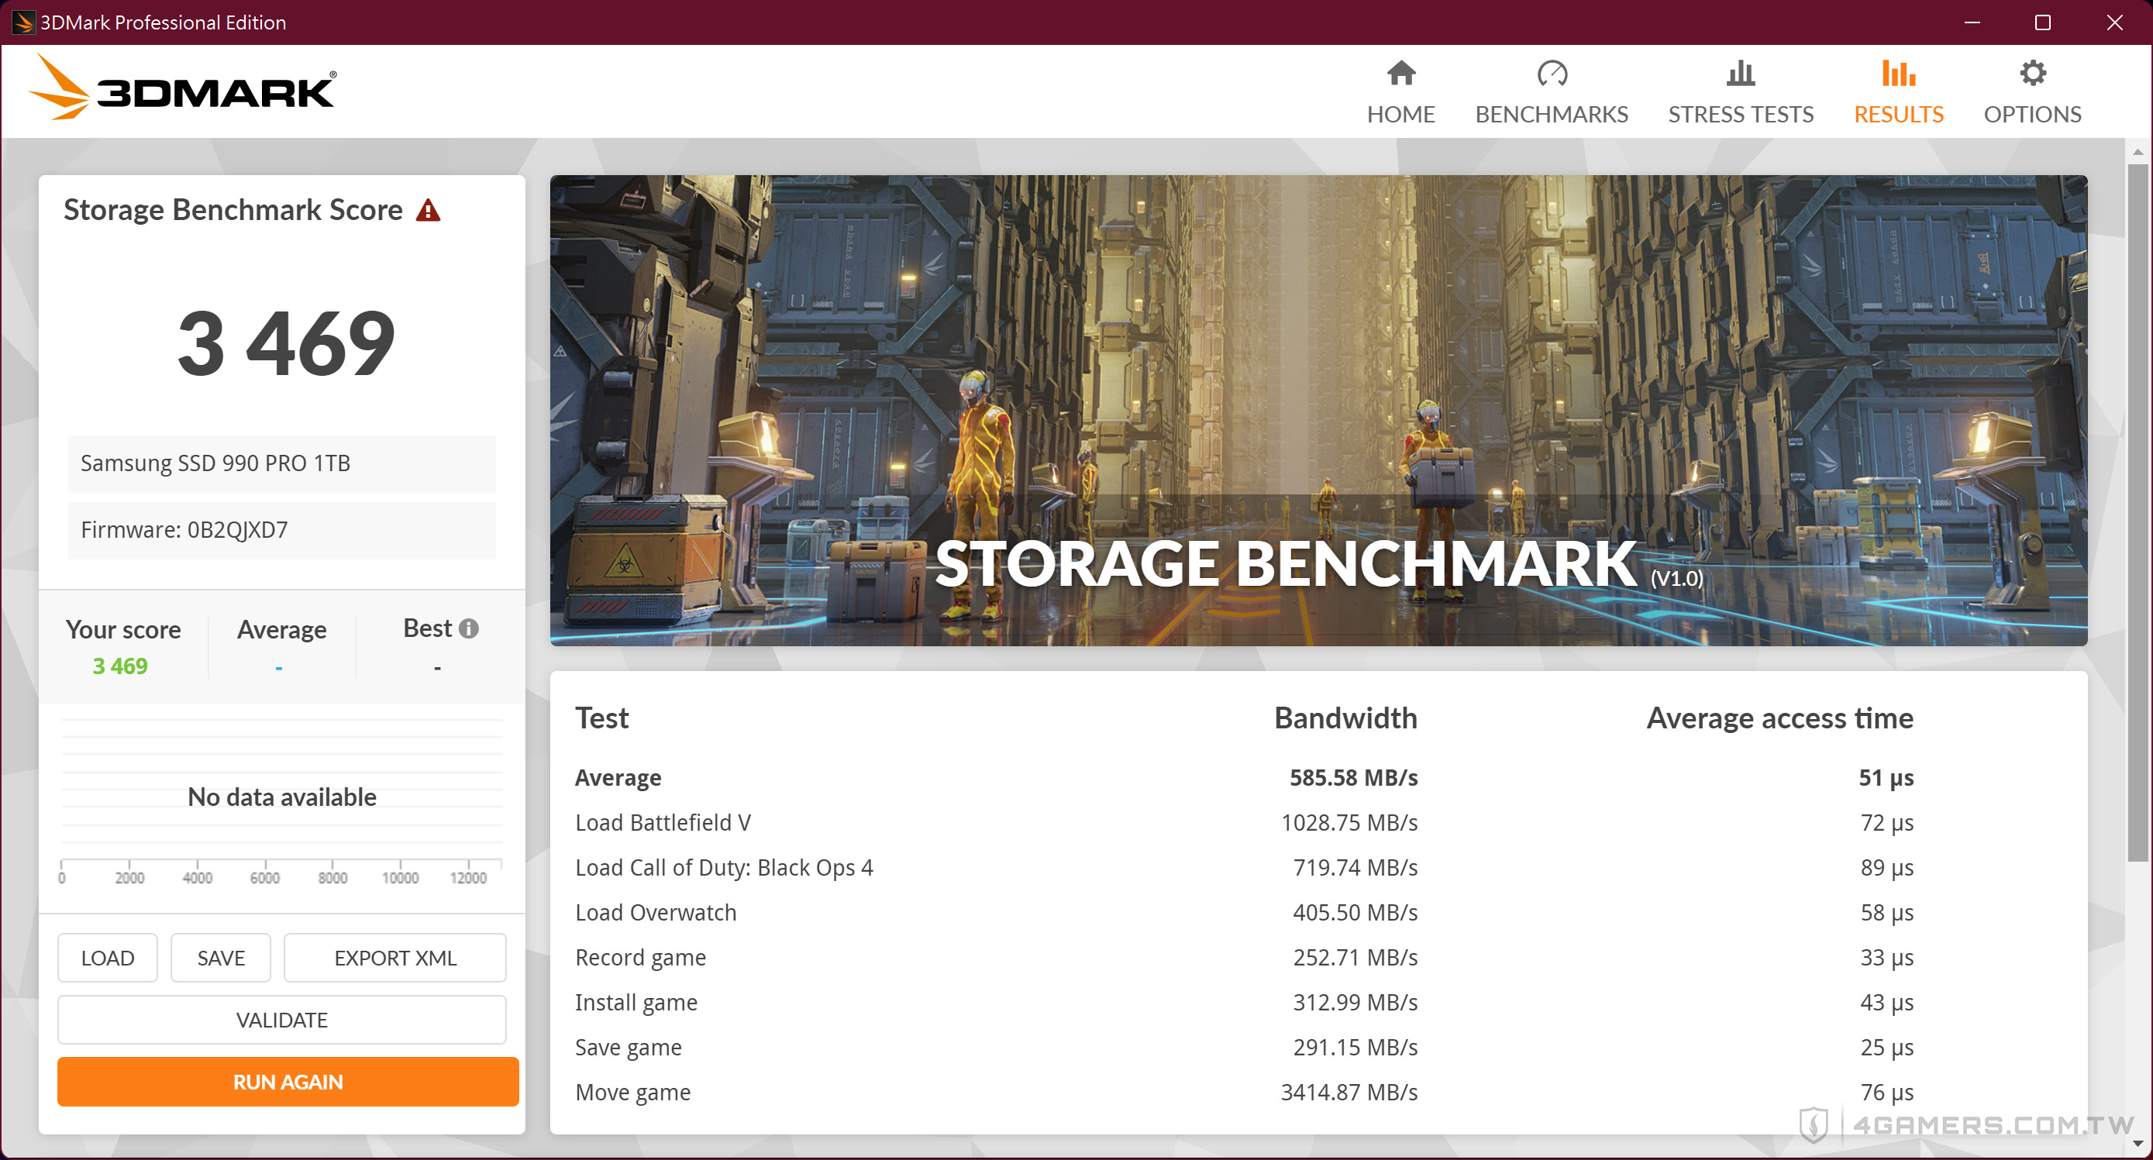Click the Samsung SSD 990 PRO 1TB field

tap(281, 463)
